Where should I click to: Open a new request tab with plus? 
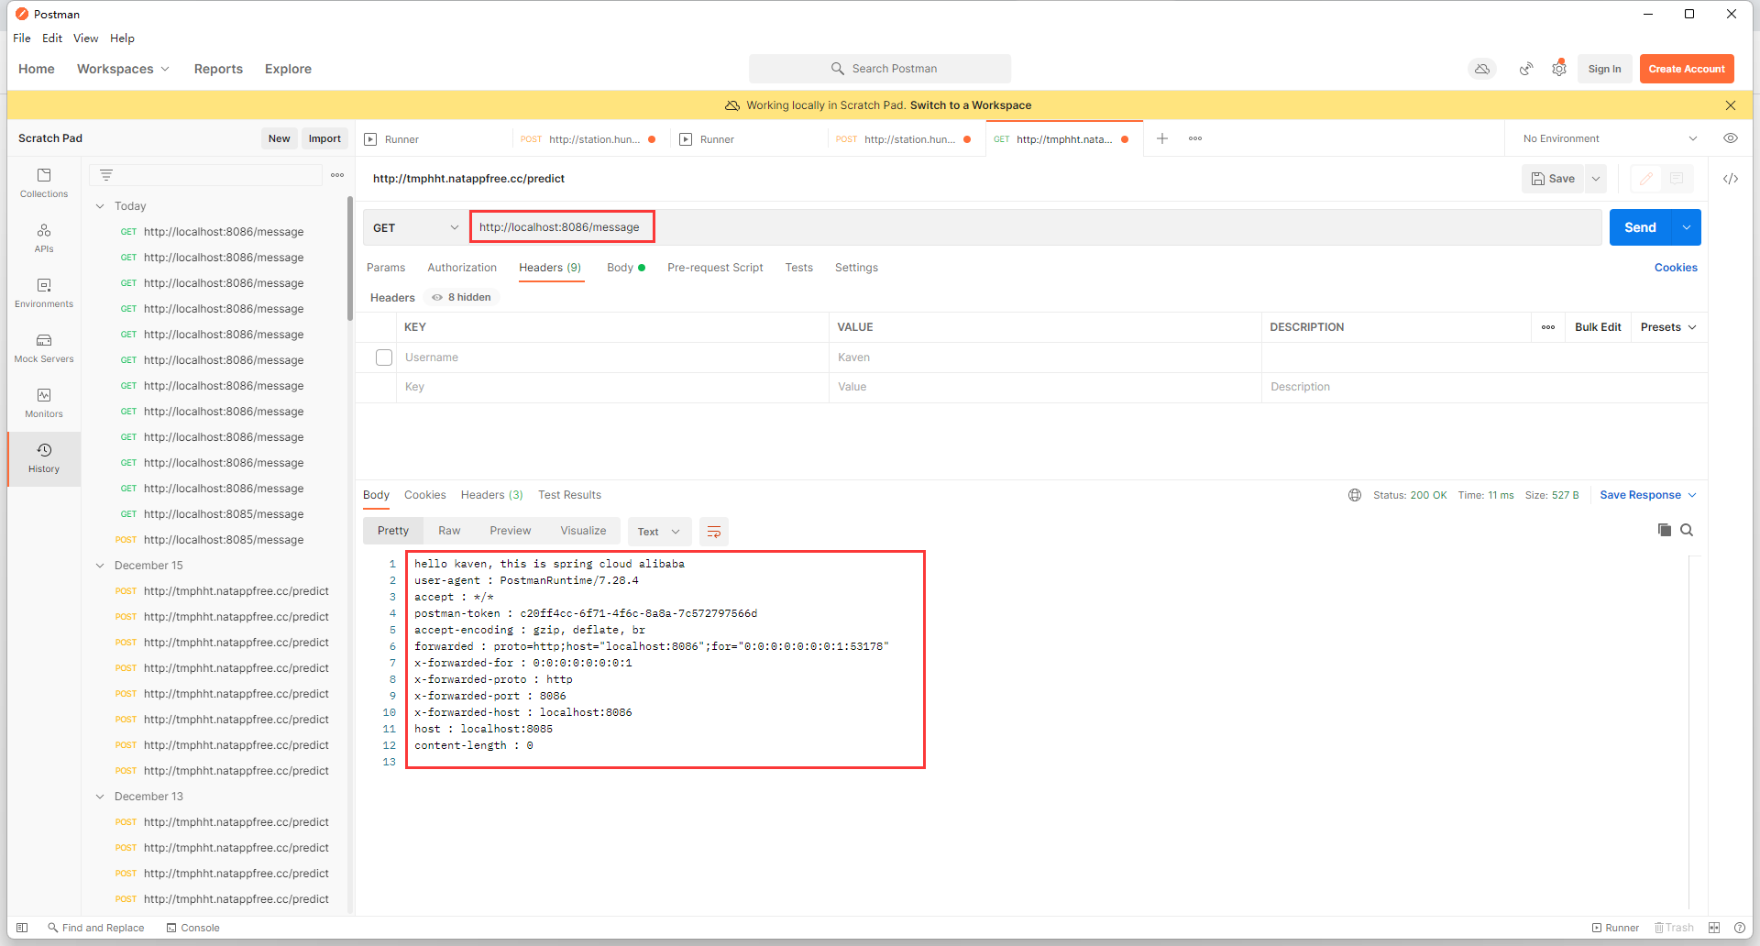point(1162,138)
